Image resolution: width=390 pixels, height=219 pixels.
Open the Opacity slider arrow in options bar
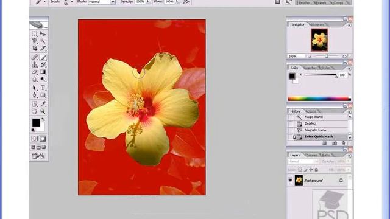click(x=148, y=2)
